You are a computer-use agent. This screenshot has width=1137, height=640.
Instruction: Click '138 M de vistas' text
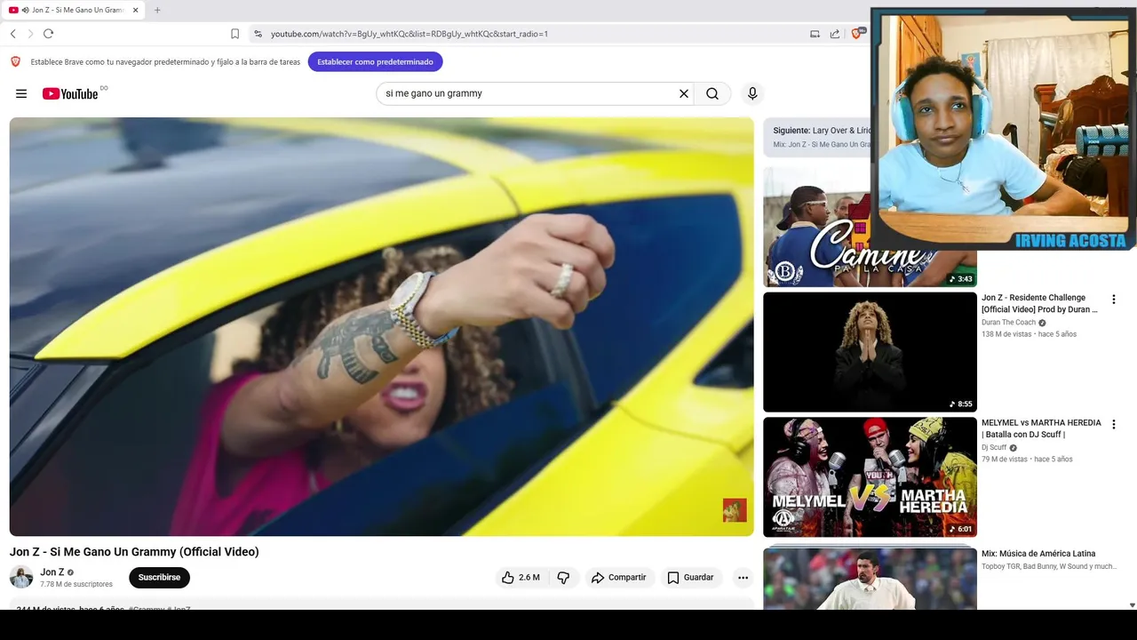[1006, 334]
